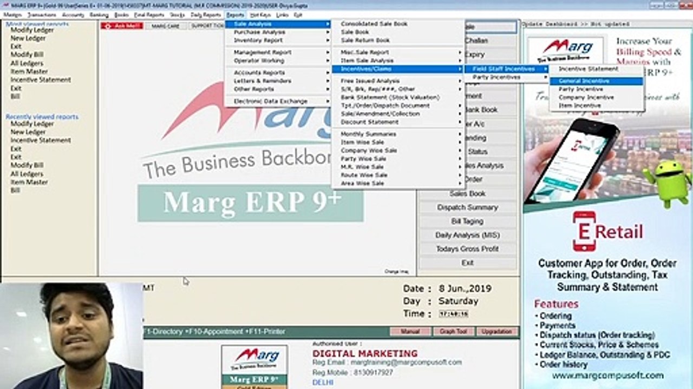Open the Books menu

[122, 15]
